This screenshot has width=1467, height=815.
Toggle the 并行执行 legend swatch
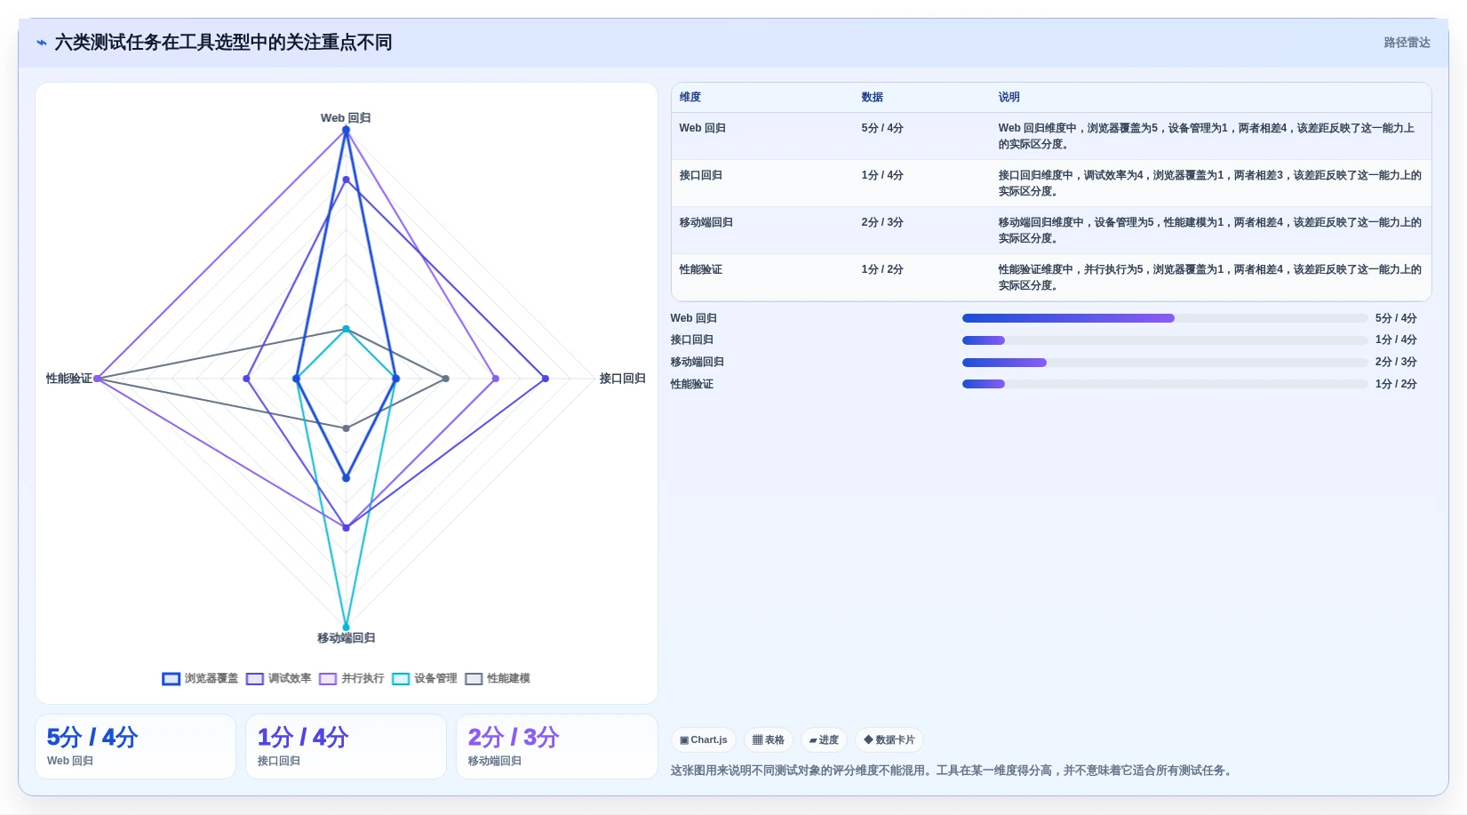pos(328,679)
